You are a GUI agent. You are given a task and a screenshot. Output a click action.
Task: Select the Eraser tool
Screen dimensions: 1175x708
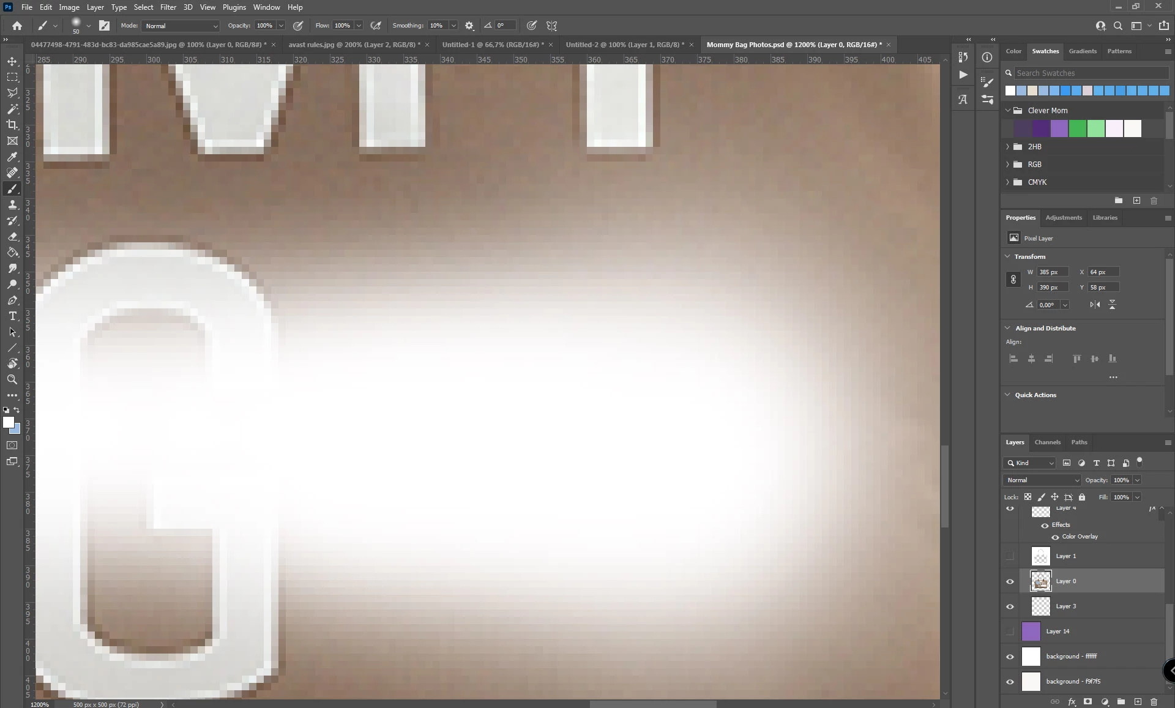tap(12, 237)
